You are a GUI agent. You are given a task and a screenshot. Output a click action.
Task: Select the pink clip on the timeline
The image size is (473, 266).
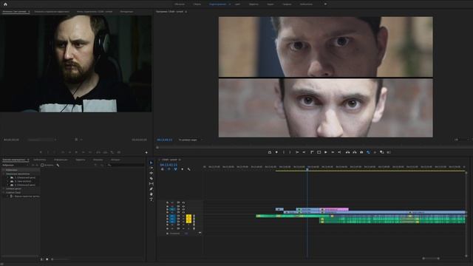point(334,209)
